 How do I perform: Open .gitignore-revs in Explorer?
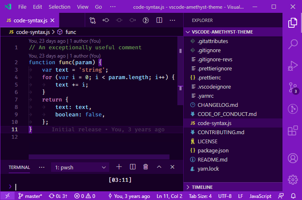pyautogui.click(x=233, y=59)
